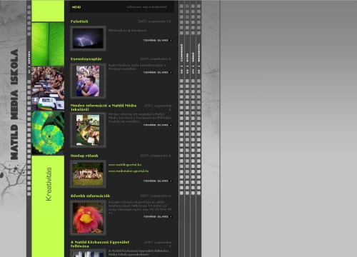Click the vertical Matild Média Iskola logo
The image size is (357, 257).
(14, 104)
